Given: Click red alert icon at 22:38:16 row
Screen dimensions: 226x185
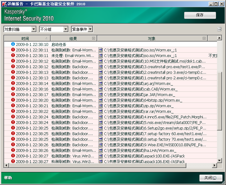Looking at the screenshot, I should click(13, 89).
